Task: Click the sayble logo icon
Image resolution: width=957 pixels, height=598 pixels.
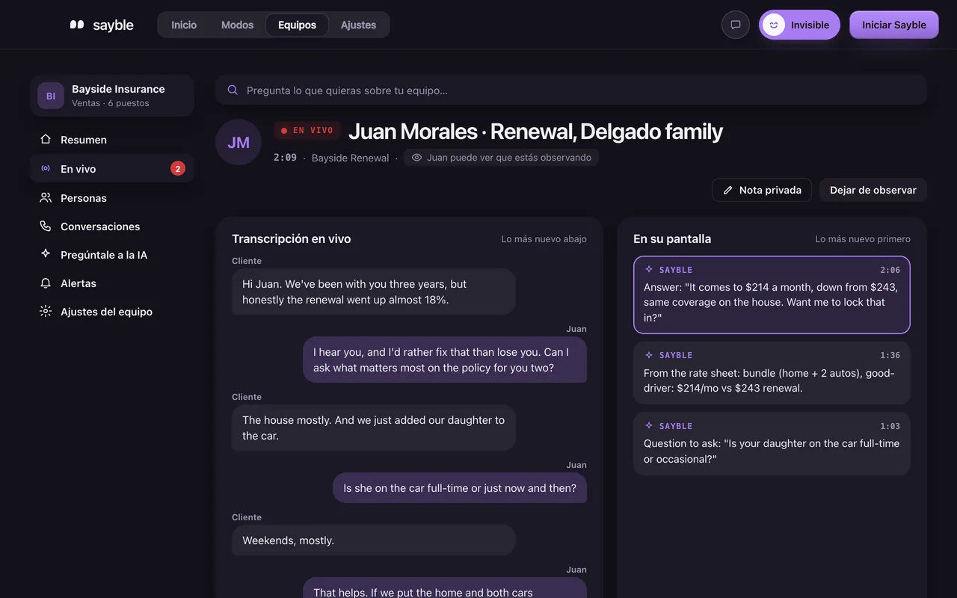Action: (x=77, y=25)
